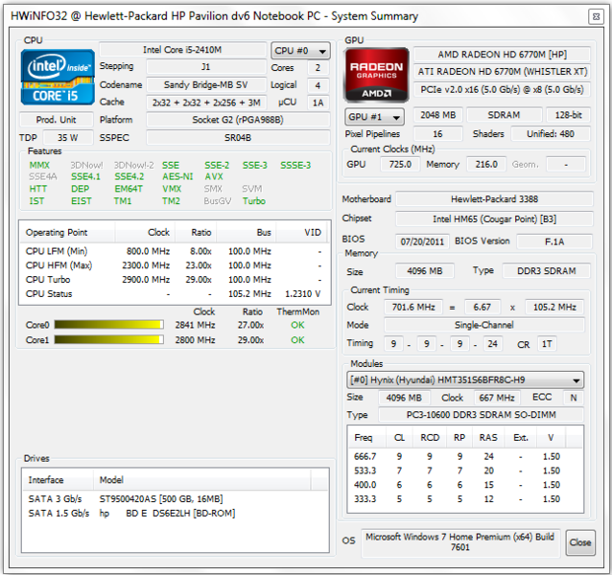Click the 2048 MB video memory field
Image resolution: width=612 pixels, height=575 pixels.
point(438,115)
